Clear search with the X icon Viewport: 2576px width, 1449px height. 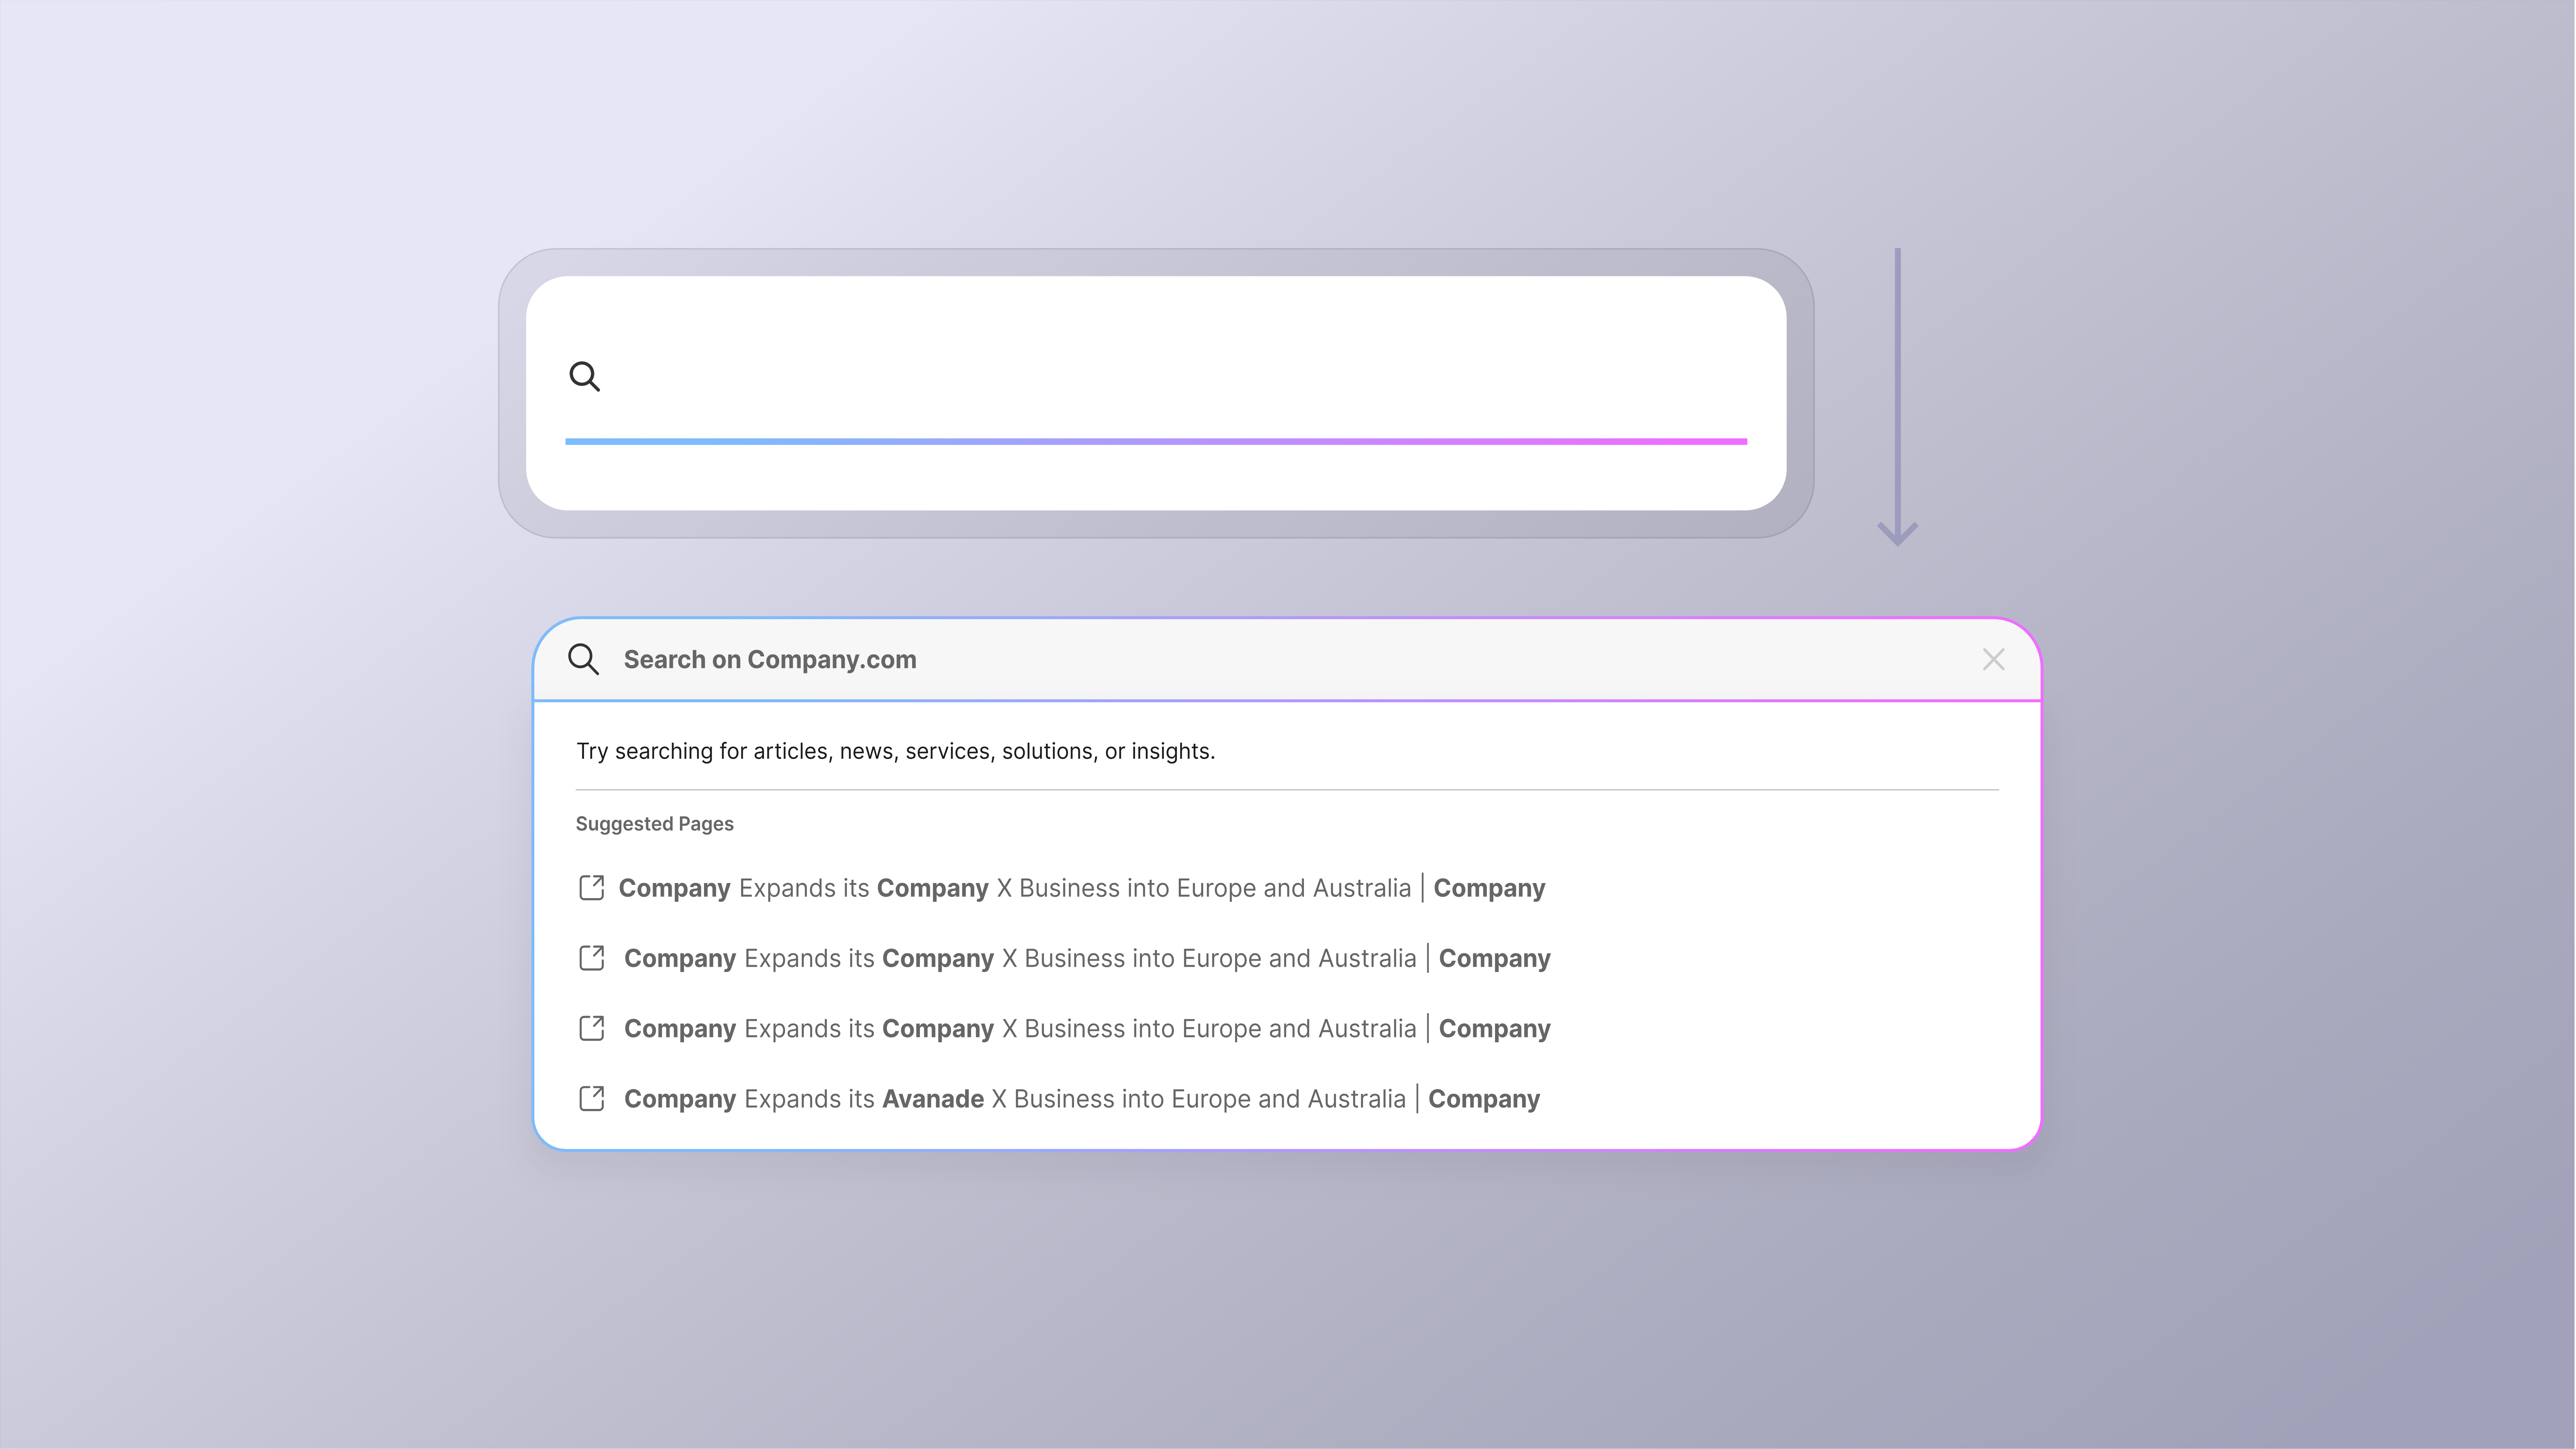tap(1993, 659)
